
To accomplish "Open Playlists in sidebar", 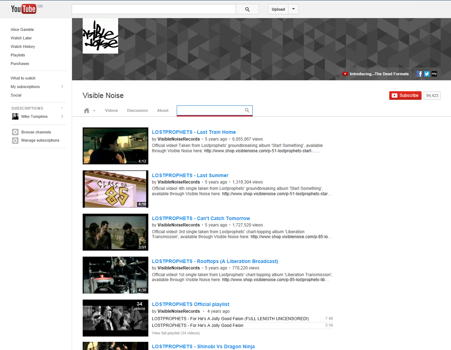I will pyautogui.click(x=18, y=55).
